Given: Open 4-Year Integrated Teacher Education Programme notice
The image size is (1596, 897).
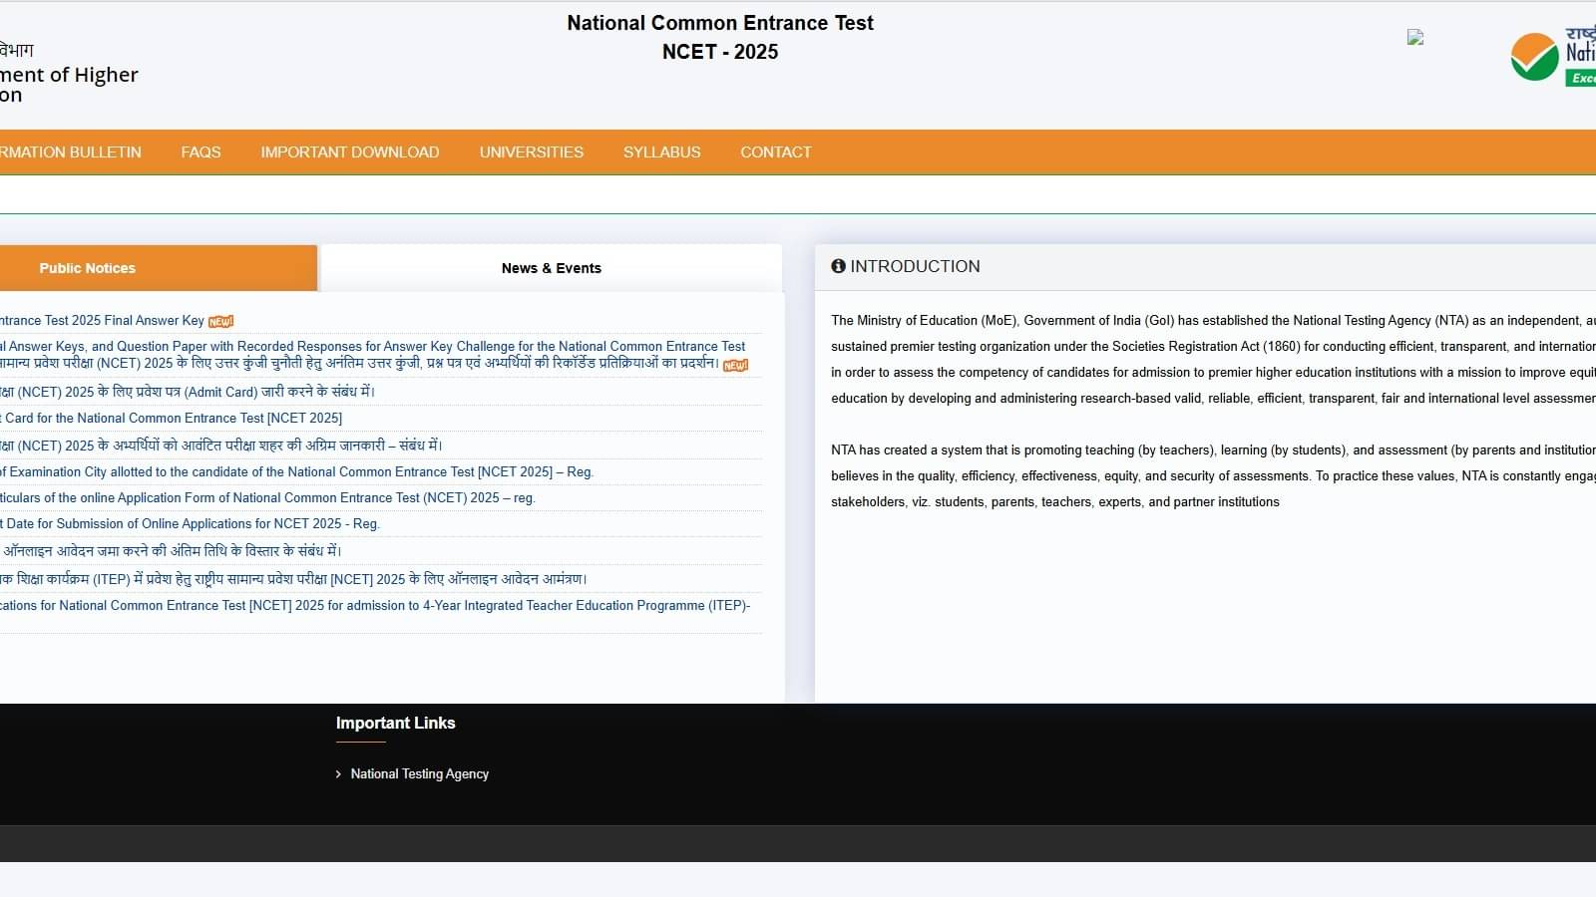Looking at the screenshot, I should point(375,606).
